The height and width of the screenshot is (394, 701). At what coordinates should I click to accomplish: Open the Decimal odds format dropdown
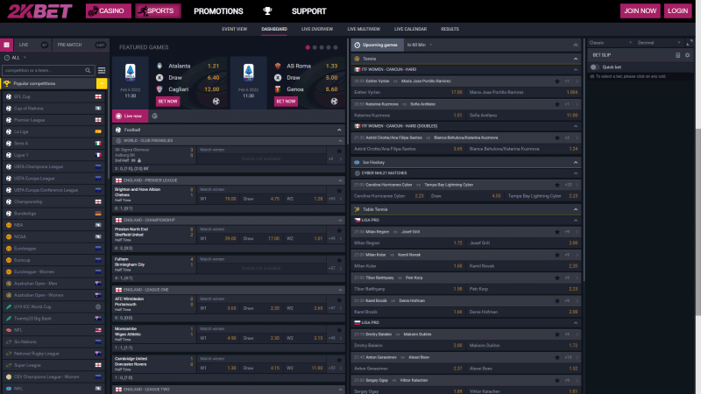click(x=659, y=43)
